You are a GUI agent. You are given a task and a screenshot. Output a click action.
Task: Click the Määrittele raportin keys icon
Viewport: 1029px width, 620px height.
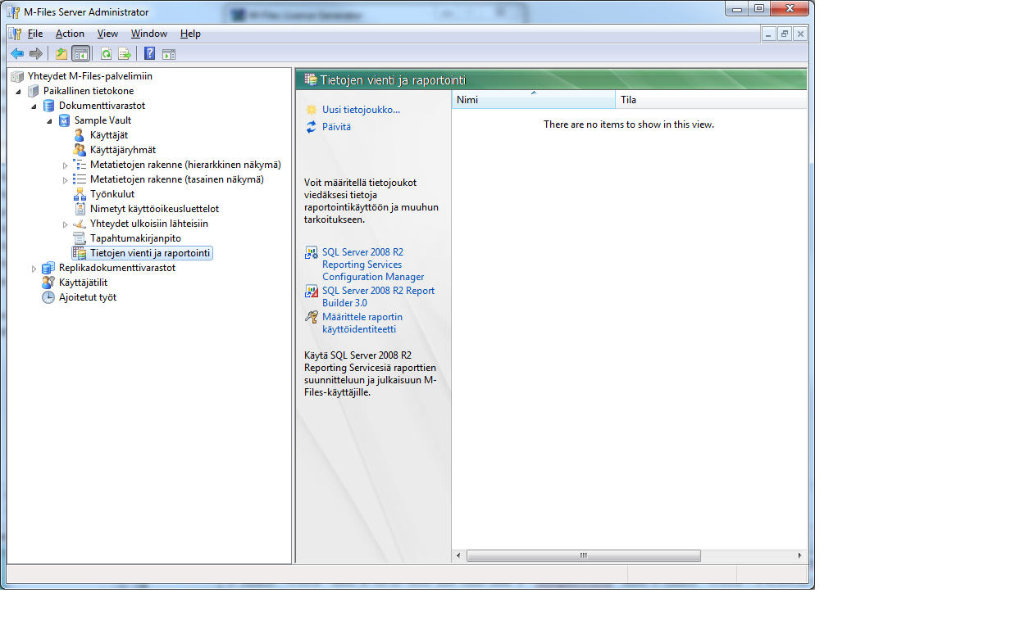pyautogui.click(x=311, y=317)
